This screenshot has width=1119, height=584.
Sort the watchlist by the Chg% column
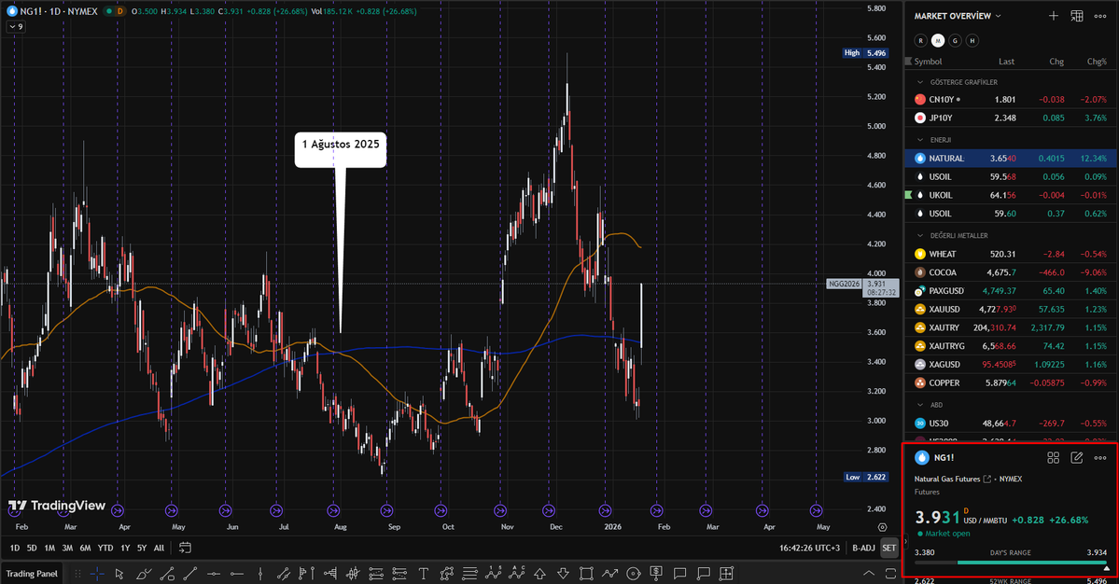point(1097,62)
